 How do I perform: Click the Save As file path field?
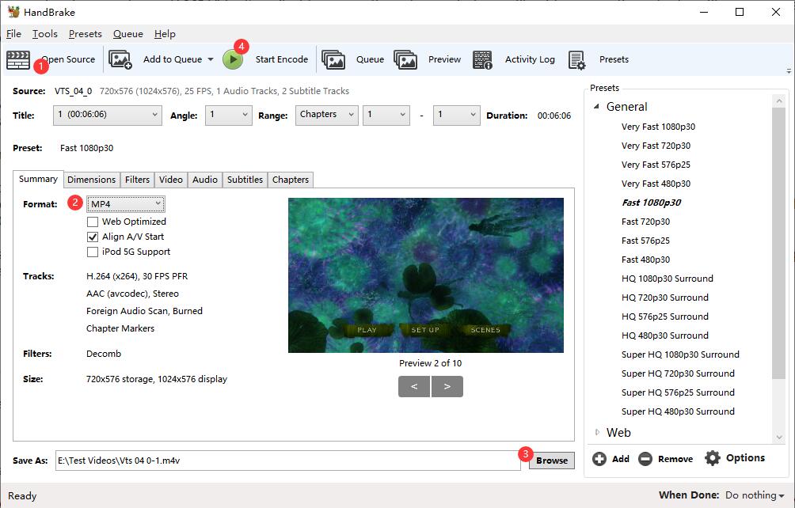coord(288,461)
